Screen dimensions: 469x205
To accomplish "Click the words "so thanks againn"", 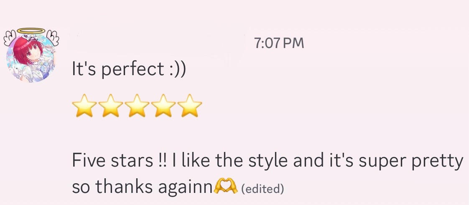I will pos(142,188).
